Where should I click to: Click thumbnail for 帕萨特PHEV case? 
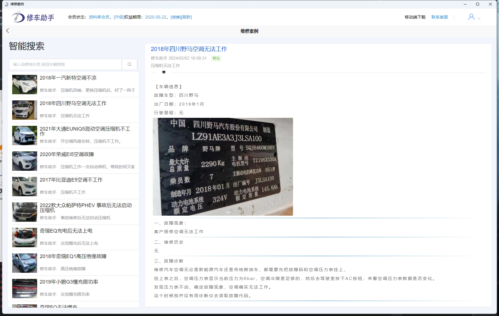tap(25, 212)
